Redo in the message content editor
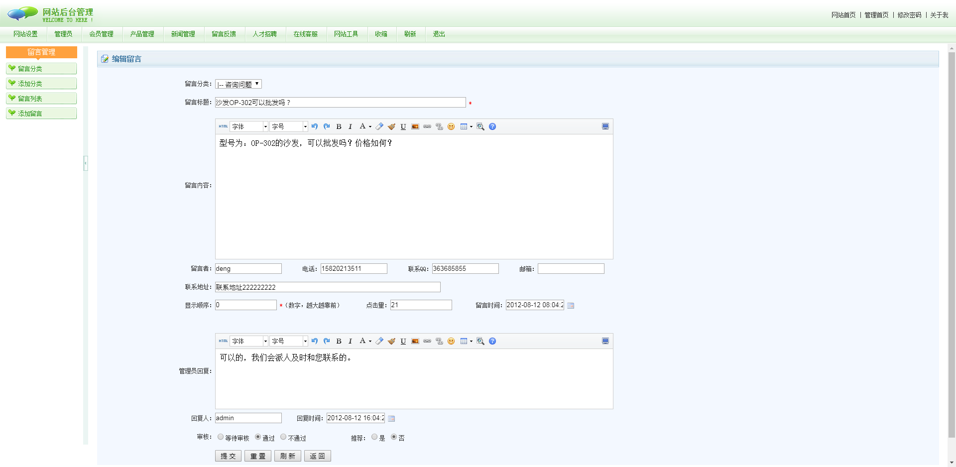 click(x=327, y=126)
